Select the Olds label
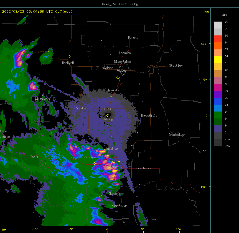The image size is (239, 233). (x=108, y=109)
